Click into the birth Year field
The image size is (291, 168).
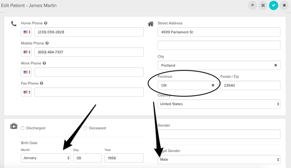coord(124,158)
